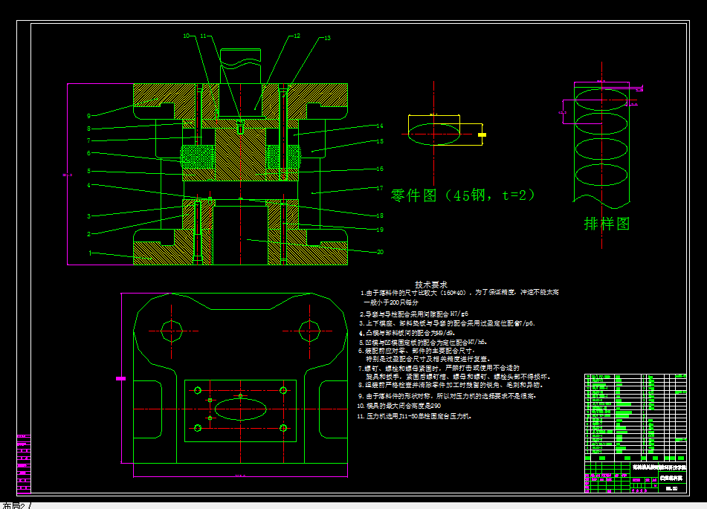The height and width of the screenshot is (509, 707).
Task: Select the ellipse cutout in the plan view
Action: pos(240,409)
